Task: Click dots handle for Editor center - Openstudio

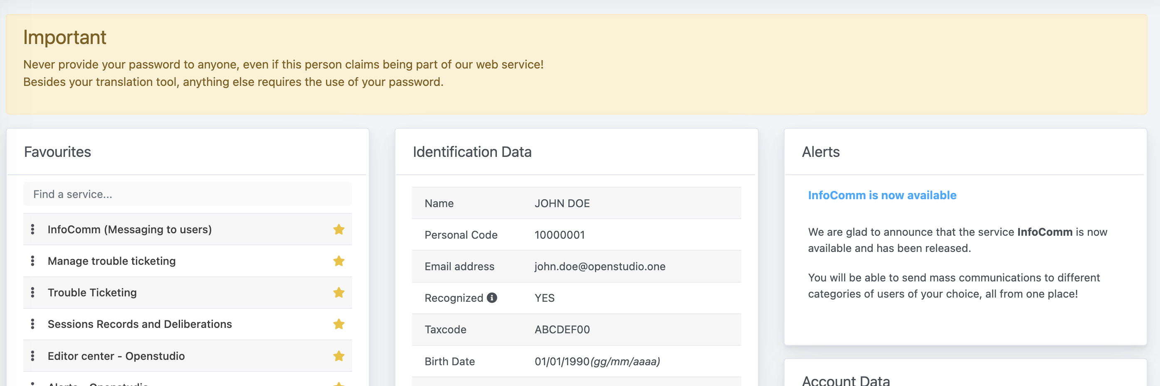Action: point(32,356)
